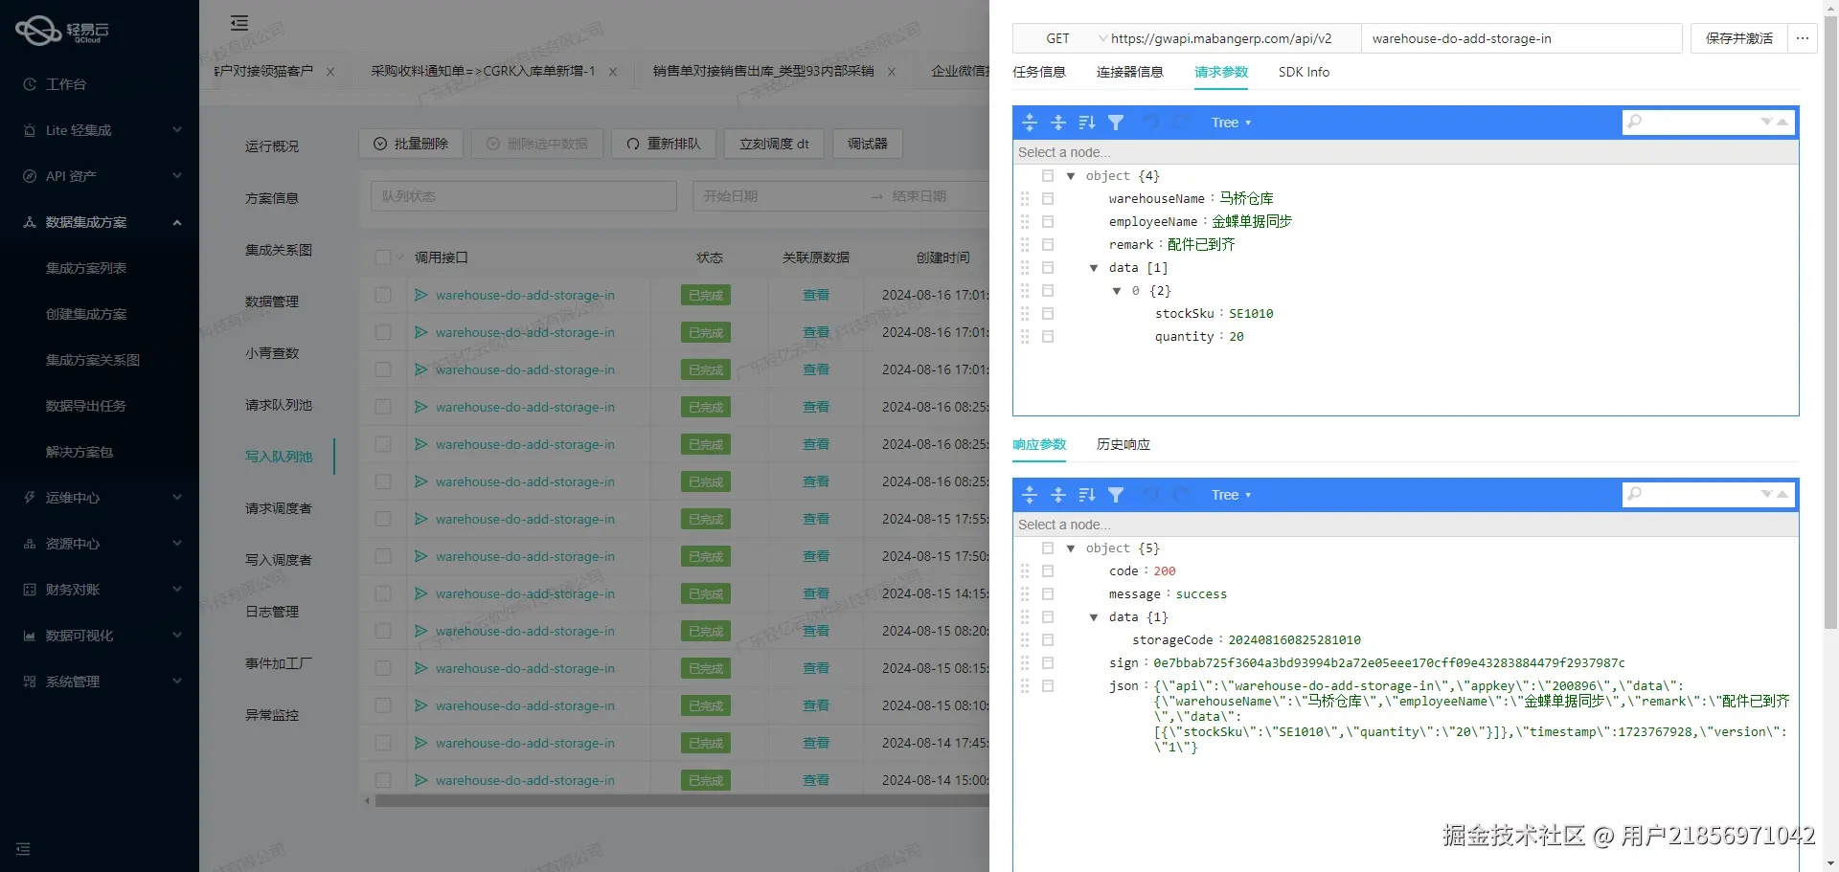Expand all fields in response JSON editor
The height and width of the screenshot is (872, 1839).
pos(1030,495)
